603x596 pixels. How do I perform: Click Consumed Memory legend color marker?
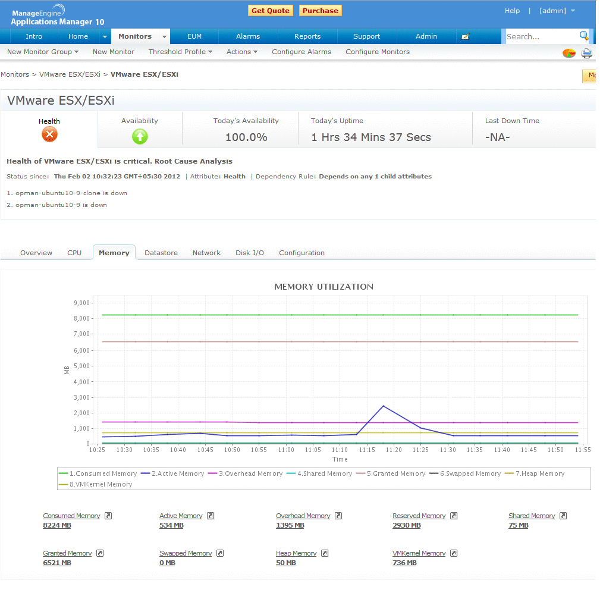pos(64,473)
